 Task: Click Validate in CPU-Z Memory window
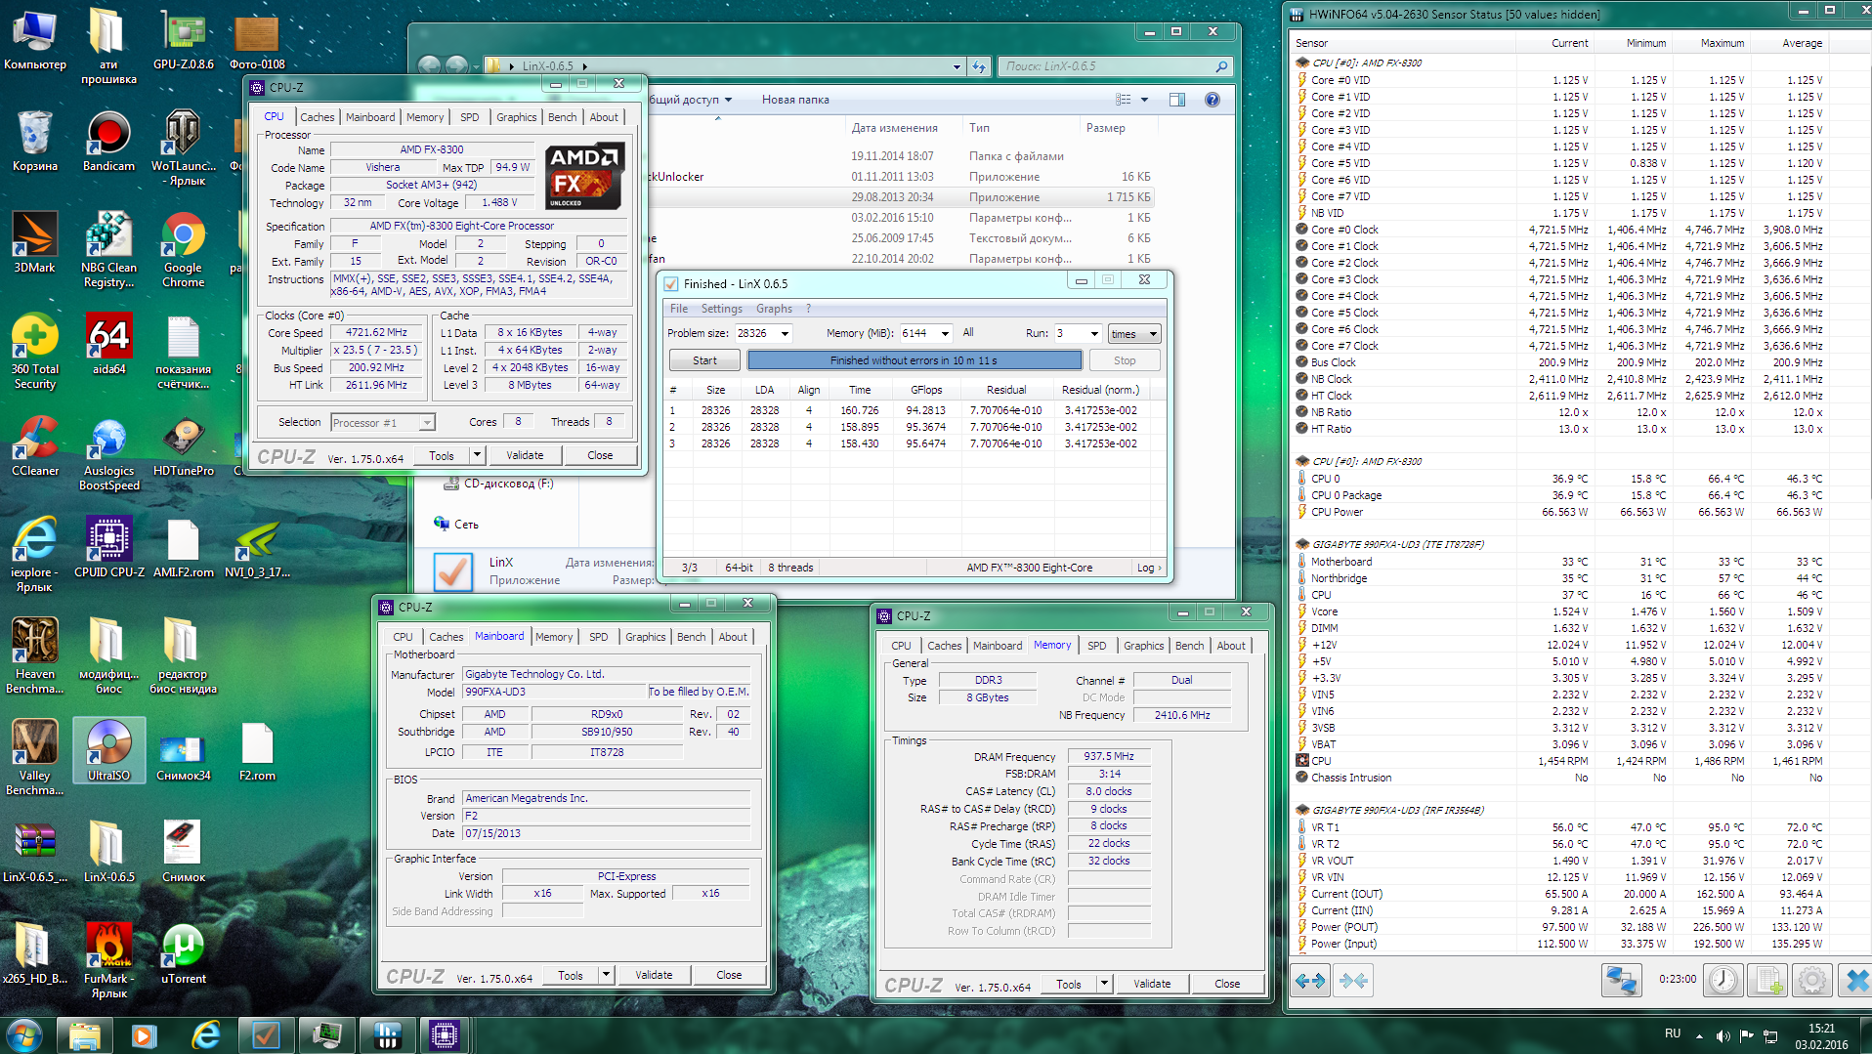pos(1152,984)
